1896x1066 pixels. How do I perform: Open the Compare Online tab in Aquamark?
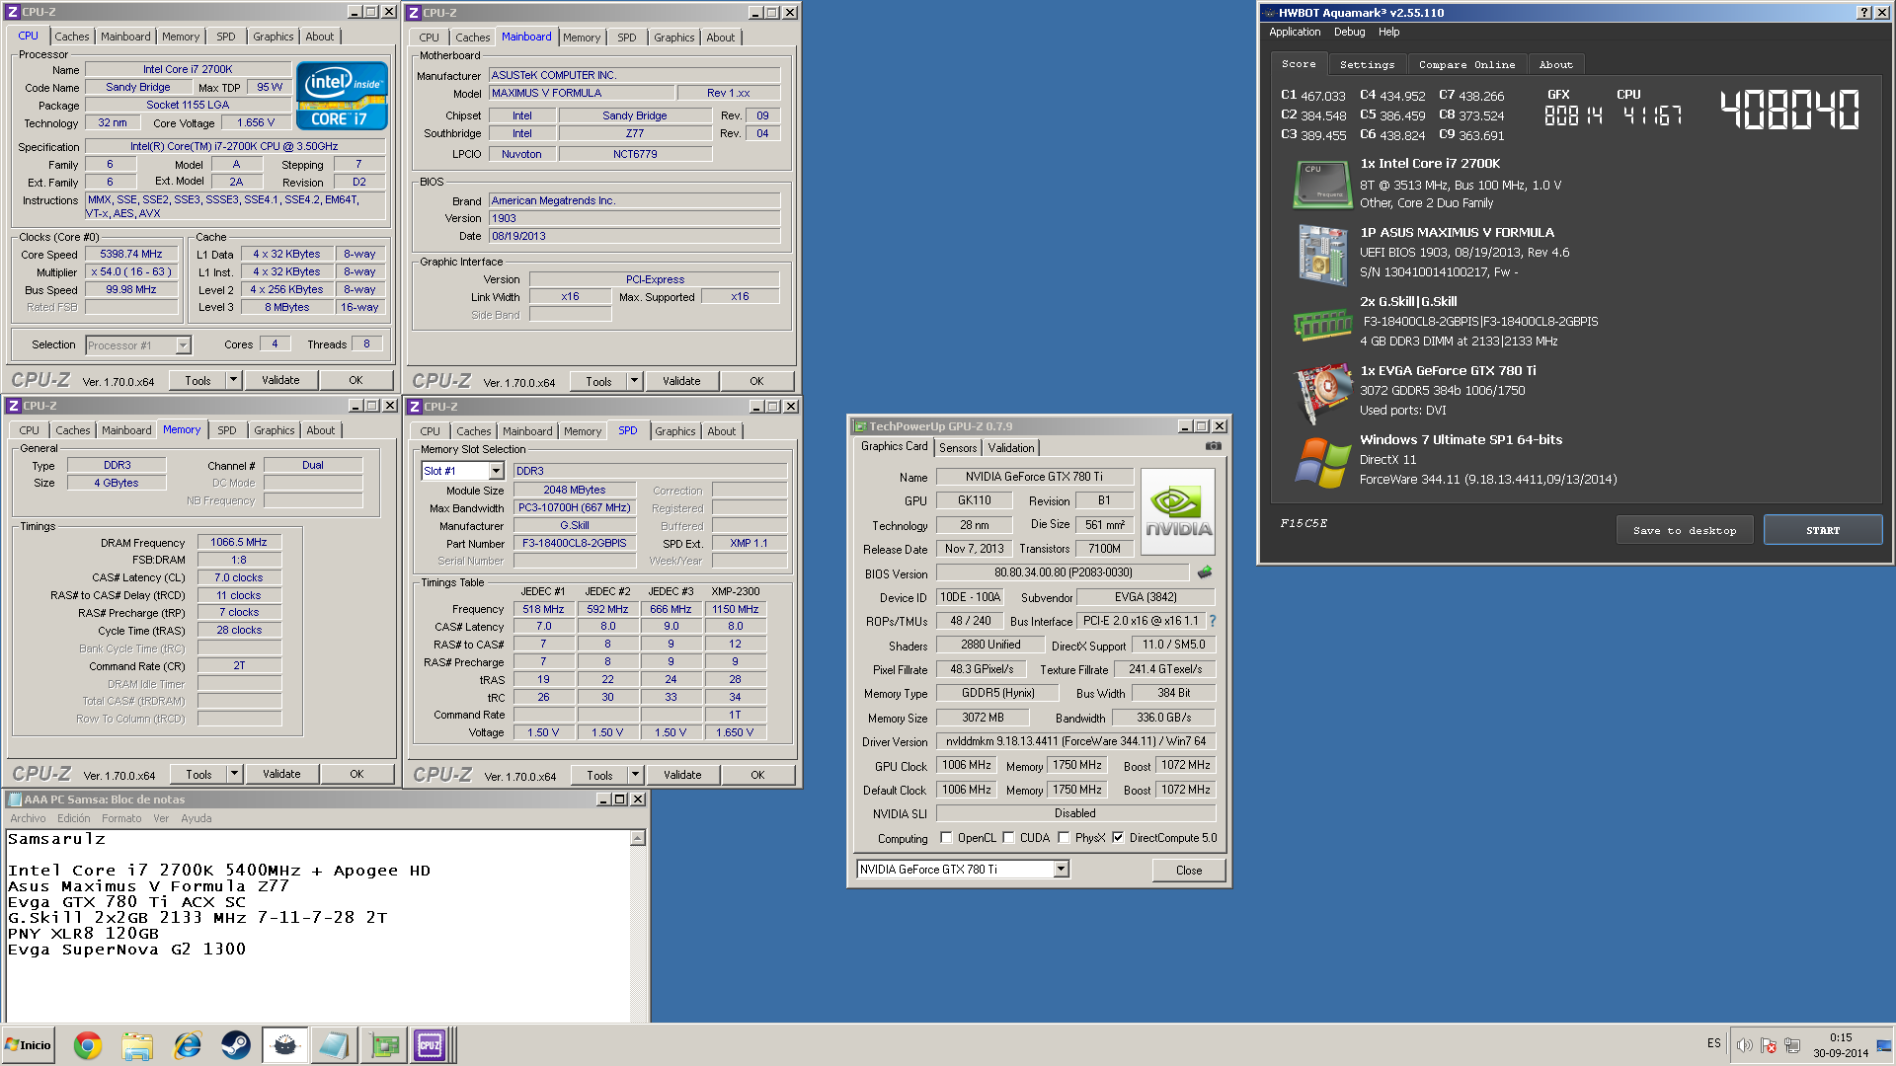pyautogui.click(x=1466, y=65)
